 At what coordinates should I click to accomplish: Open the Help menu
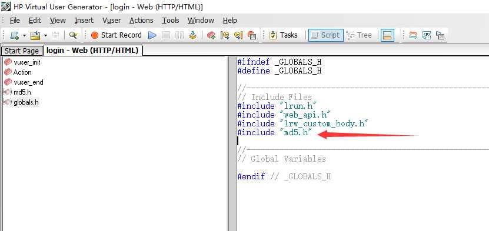(230, 21)
